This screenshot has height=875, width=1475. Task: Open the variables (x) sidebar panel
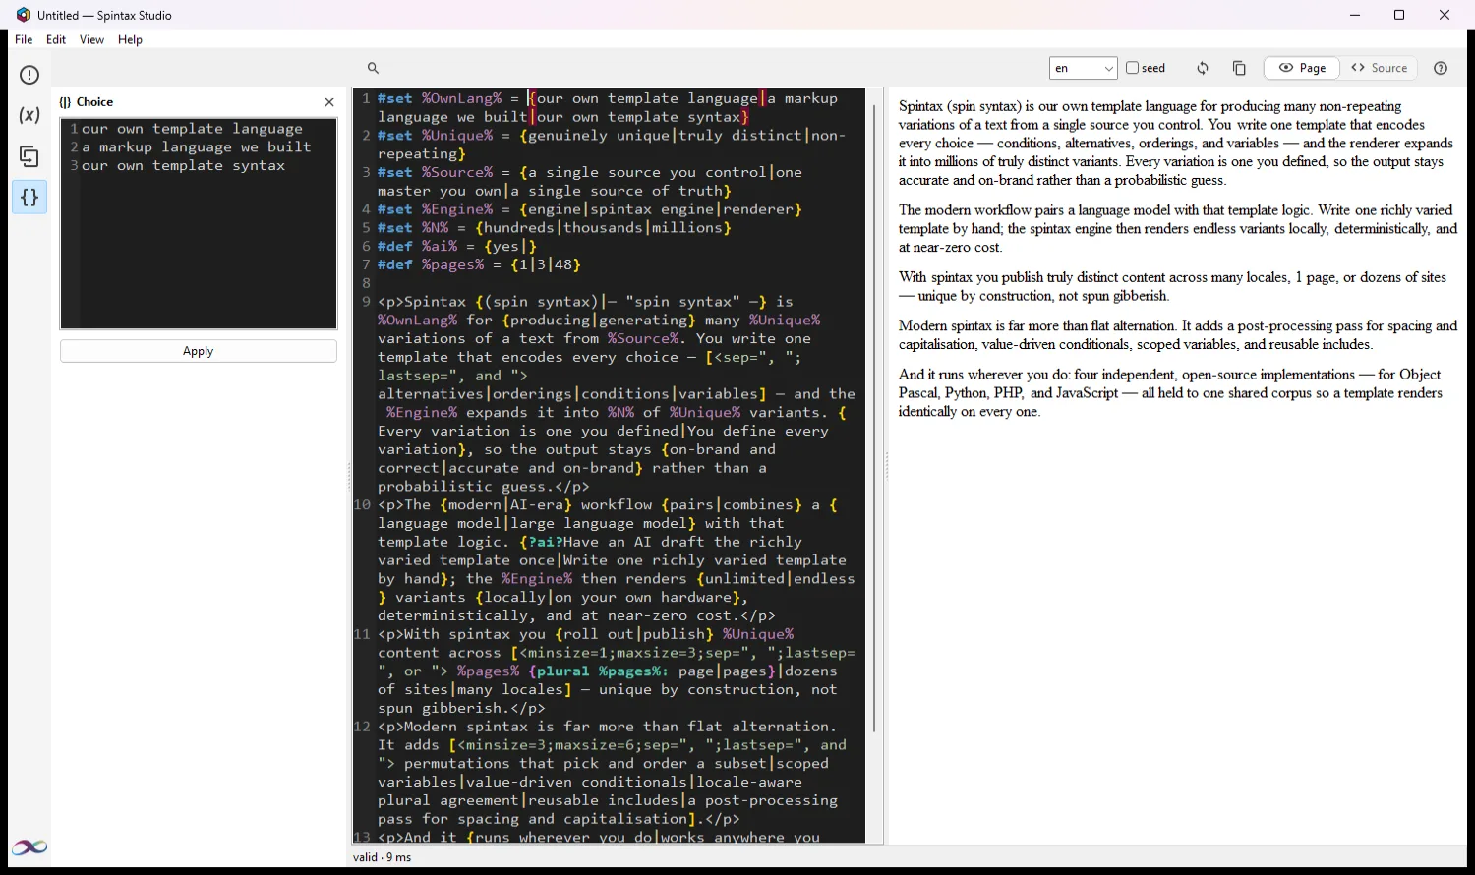(x=29, y=115)
